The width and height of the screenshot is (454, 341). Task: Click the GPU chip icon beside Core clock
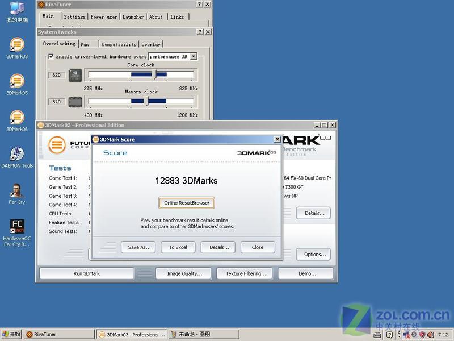[75, 75]
